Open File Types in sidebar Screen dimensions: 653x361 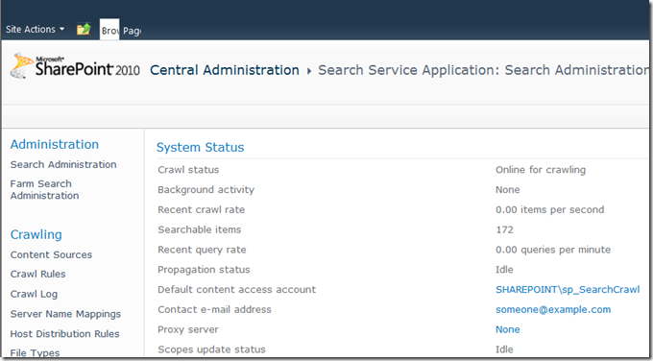[35, 353]
